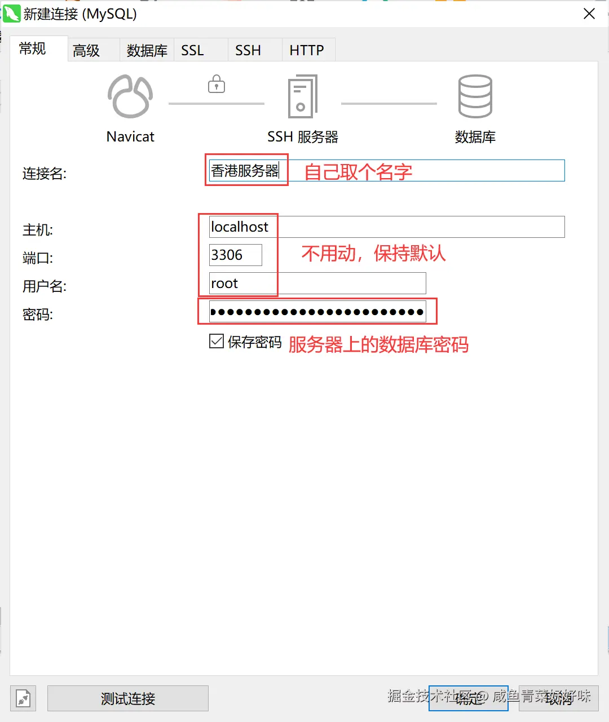Click the 测试连接 button

128,698
